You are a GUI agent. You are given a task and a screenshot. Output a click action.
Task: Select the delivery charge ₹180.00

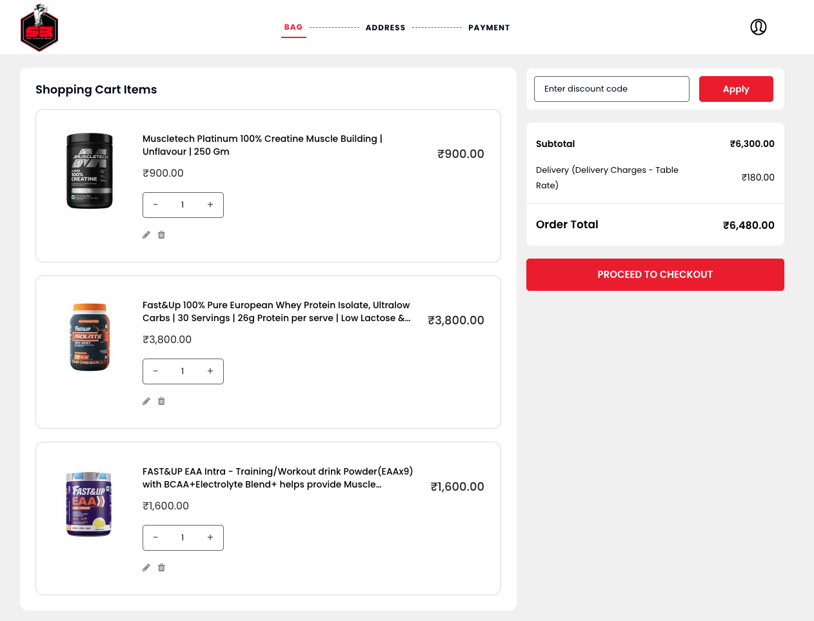(758, 177)
